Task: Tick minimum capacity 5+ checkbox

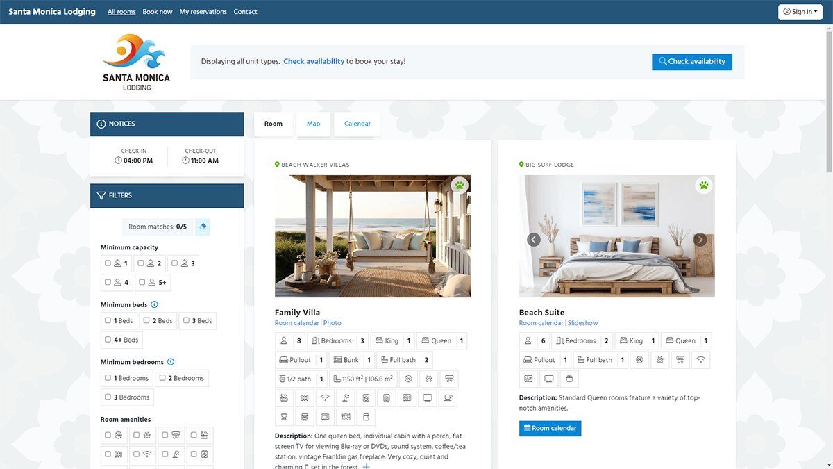Action: click(141, 283)
